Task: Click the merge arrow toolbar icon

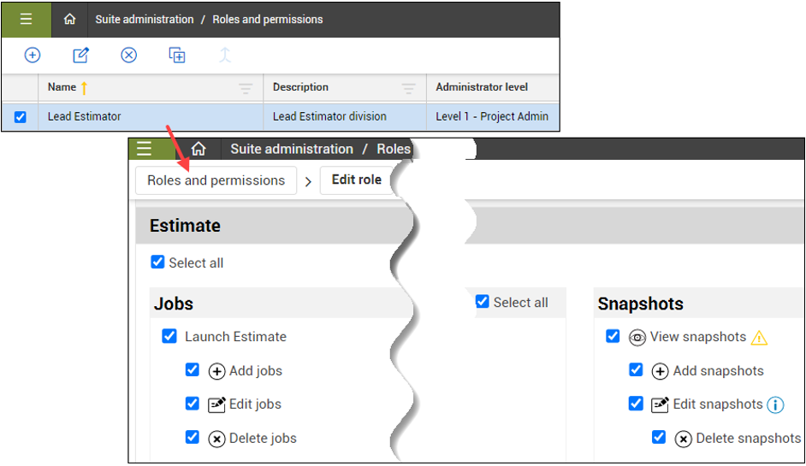Action: click(225, 55)
